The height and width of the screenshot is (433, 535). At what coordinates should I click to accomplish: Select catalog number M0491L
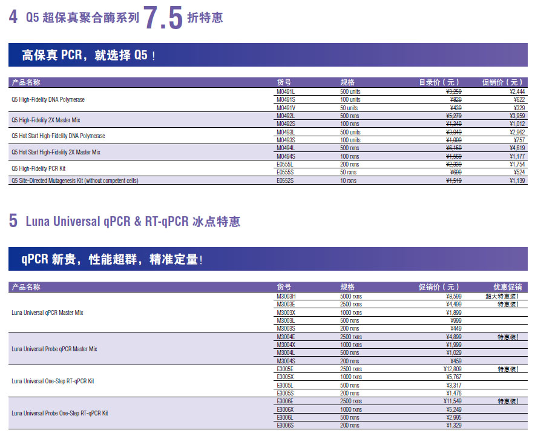[286, 91]
